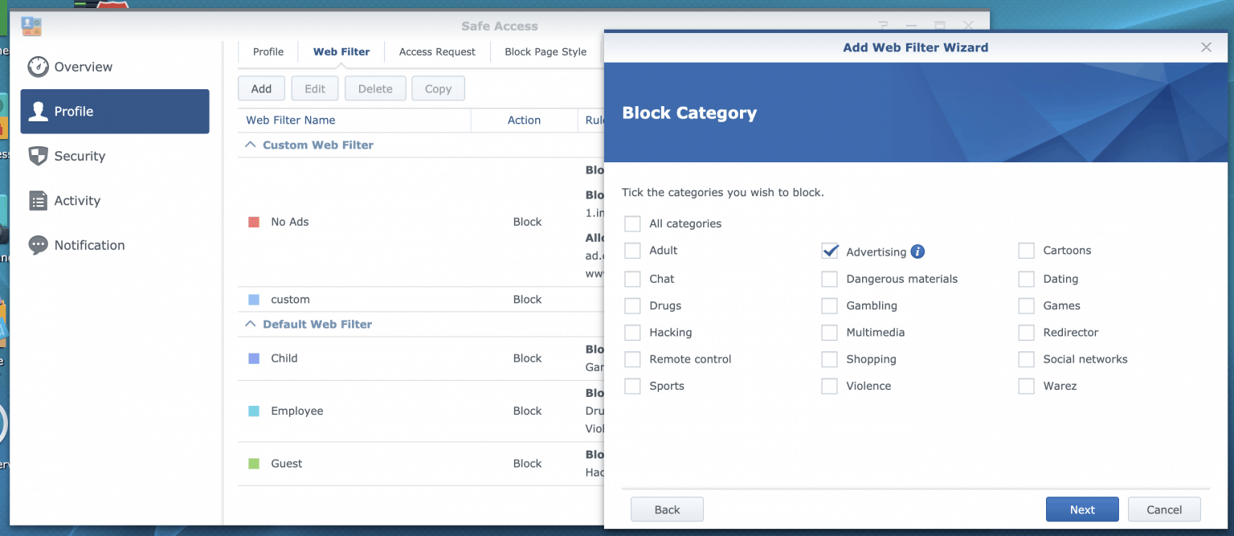Open the Security section in the sidebar
Screen dimensions: 1234x536
pos(80,156)
